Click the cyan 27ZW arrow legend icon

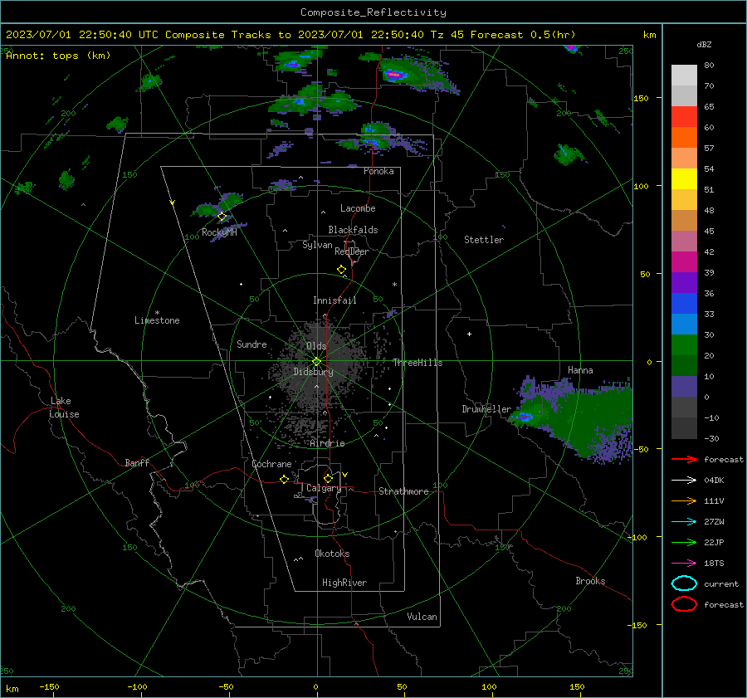click(x=684, y=522)
